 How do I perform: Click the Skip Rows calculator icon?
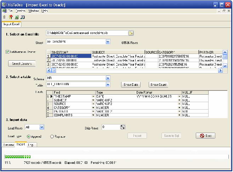point(123,127)
